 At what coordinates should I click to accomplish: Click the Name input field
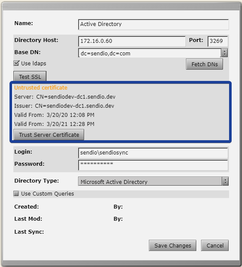click(154, 25)
